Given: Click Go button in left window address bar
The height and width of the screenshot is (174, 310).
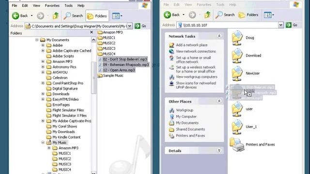Looking at the screenshot, I should pos(140,26).
